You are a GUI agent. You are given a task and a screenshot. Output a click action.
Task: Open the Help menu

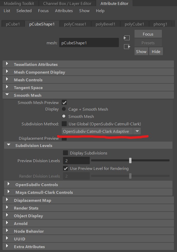pyautogui.click(x=100, y=11)
